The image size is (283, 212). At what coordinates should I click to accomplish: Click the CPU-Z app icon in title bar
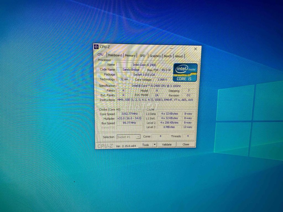(96, 47)
